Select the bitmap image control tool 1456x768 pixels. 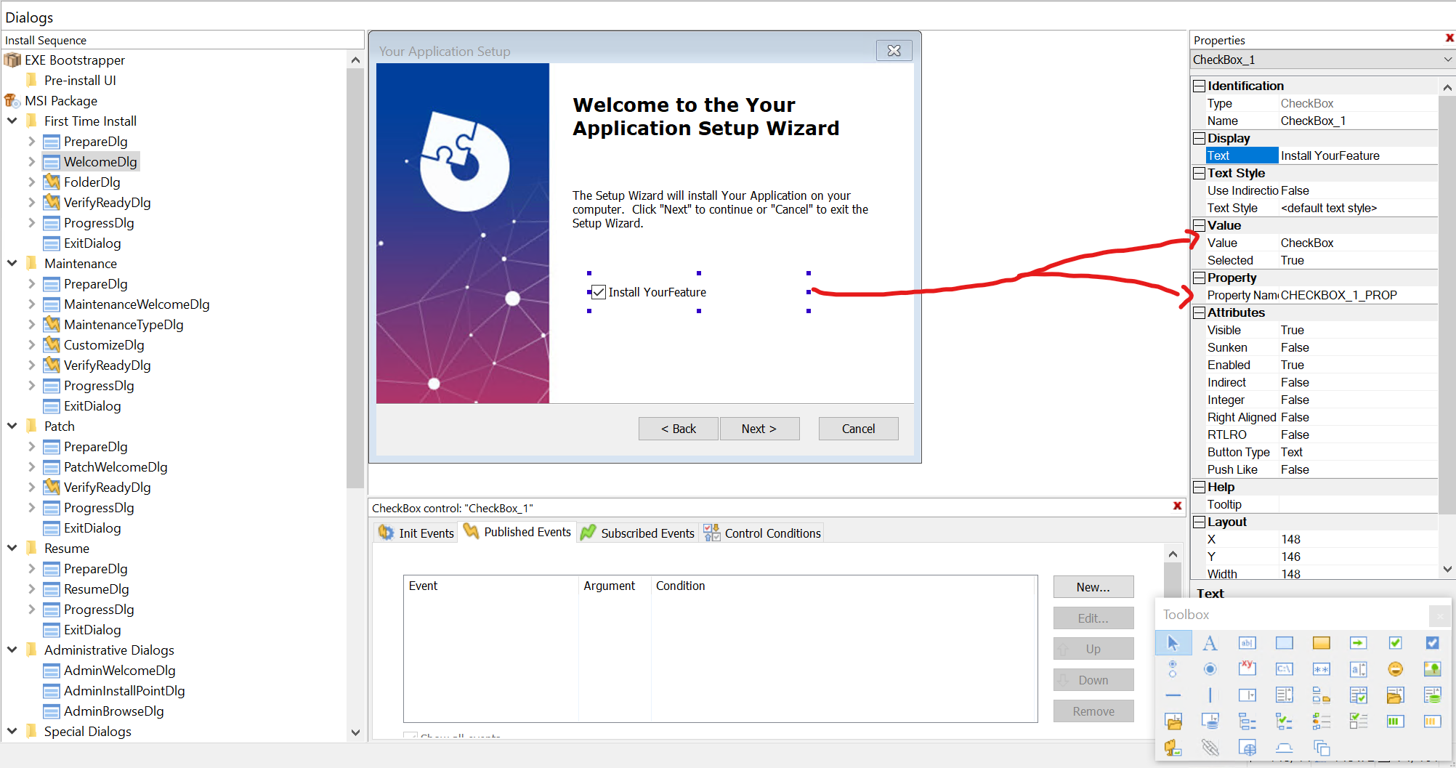1433,669
